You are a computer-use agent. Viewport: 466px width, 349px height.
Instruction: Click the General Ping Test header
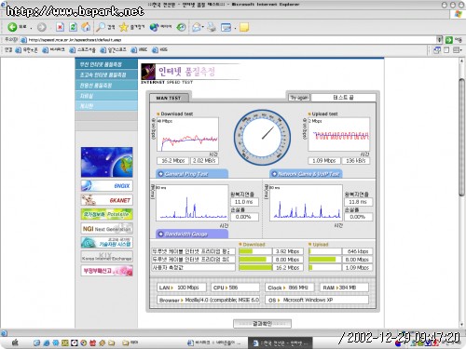click(192, 174)
